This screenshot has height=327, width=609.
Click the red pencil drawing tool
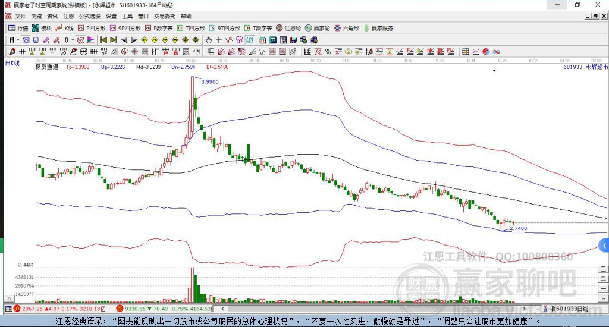12,51
